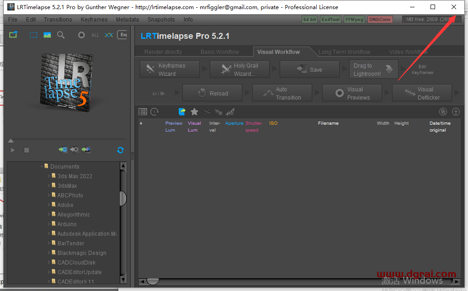This screenshot has width=468, height=291.
Task: Select the dashed rectangle crop icon
Action: point(33,35)
